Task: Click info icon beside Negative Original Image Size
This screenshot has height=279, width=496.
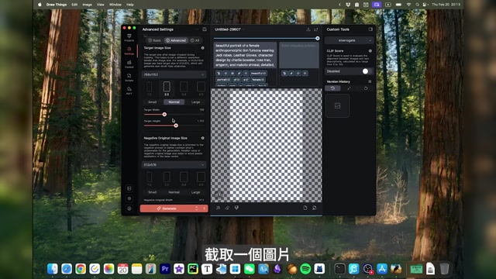Action: (x=203, y=138)
